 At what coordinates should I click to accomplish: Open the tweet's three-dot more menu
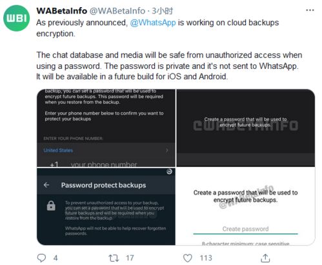tap(310, 10)
